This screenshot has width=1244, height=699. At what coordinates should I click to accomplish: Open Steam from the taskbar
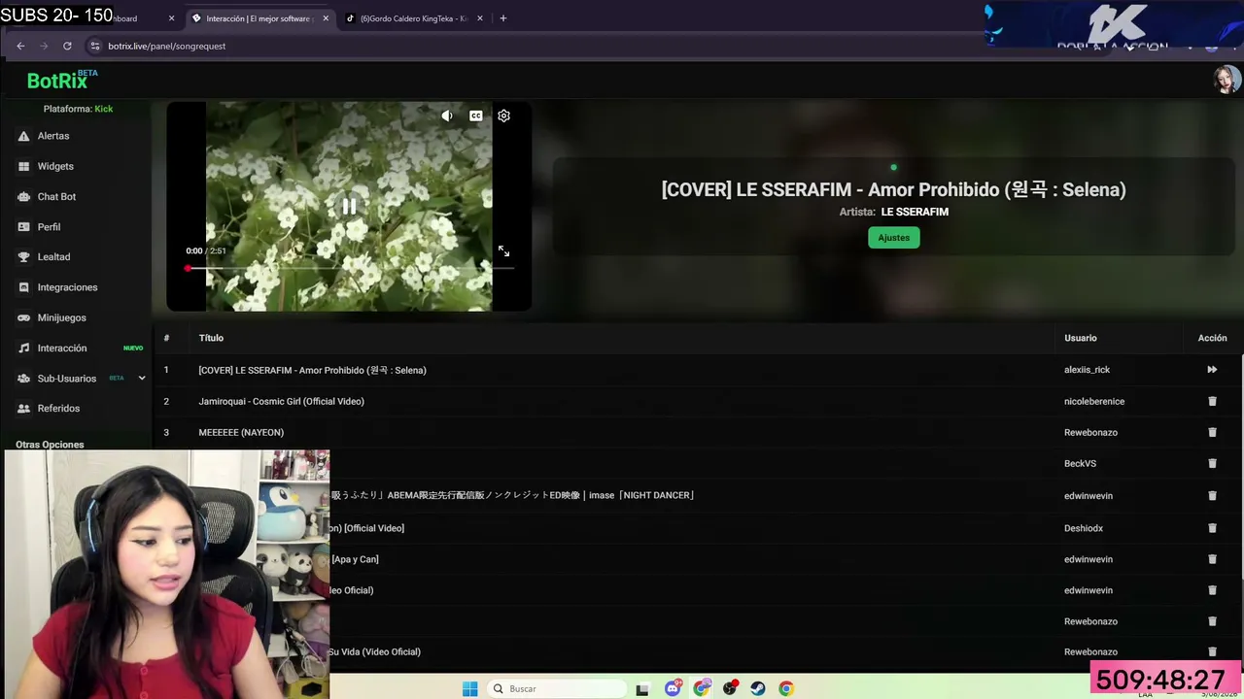[x=758, y=688]
